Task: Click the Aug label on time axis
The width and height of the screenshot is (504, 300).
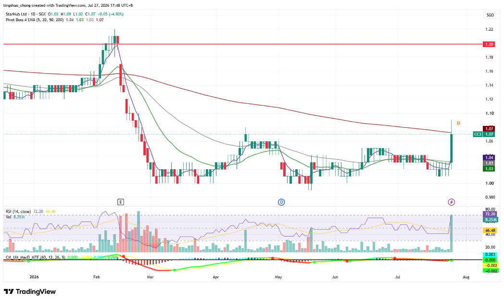Action: coord(466,277)
